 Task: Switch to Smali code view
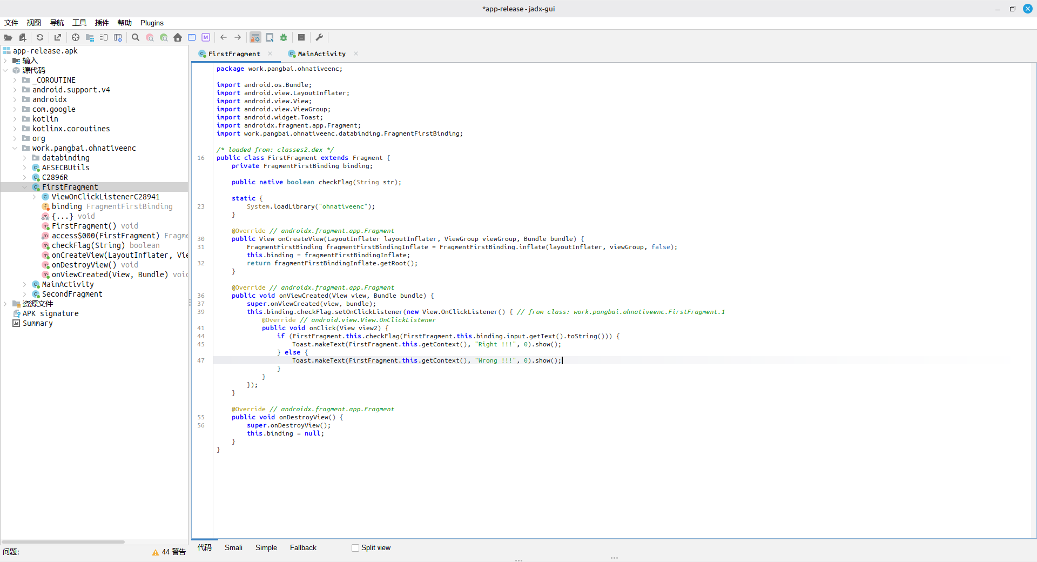tap(233, 548)
